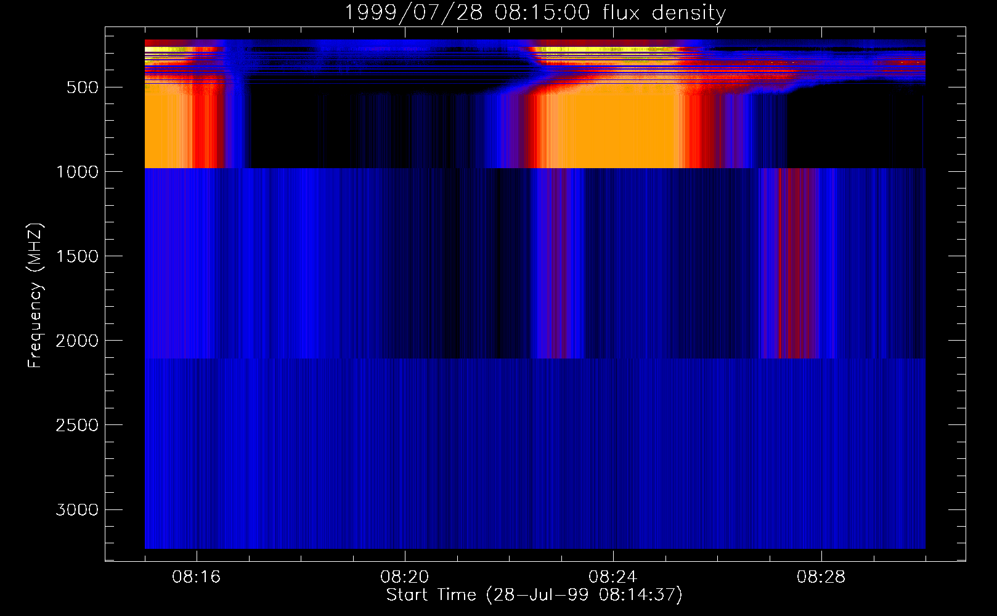
Task: Click the plot title '1999/07/28 08:15:00 flux density'
Action: click(535, 13)
